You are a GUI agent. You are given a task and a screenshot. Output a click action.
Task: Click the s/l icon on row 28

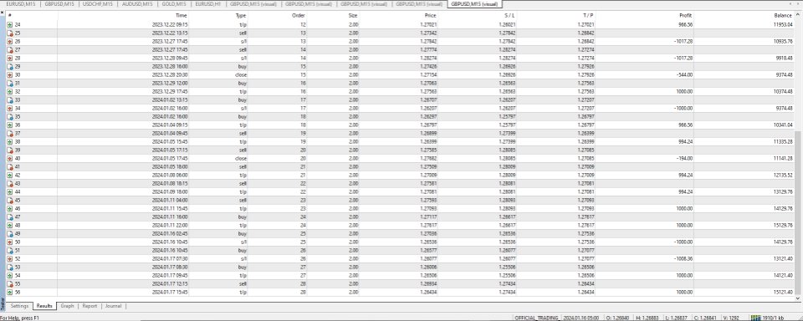pyautogui.click(x=10, y=58)
